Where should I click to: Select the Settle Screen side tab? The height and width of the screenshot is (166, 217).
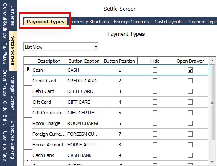(x=12, y=51)
